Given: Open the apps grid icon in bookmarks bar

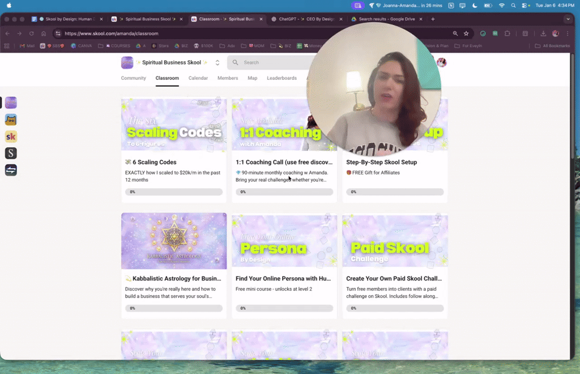Looking at the screenshot, I should coord(7,46).
